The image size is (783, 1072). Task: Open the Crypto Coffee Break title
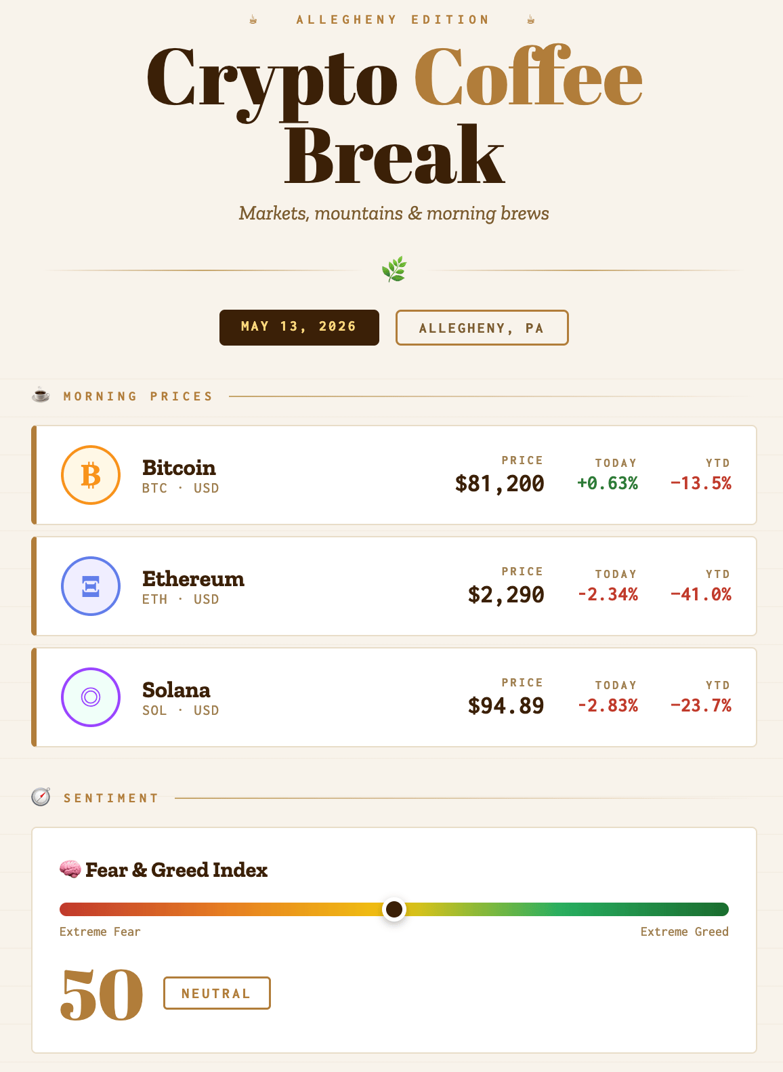394,115
